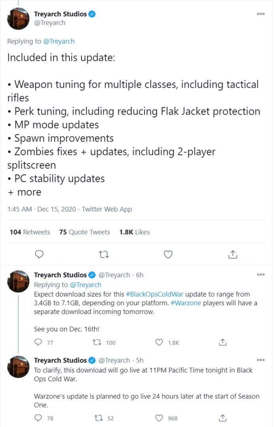
Task: Reply to the download sizes tweet
Action: pyautogui.click(x=38, y=342)
